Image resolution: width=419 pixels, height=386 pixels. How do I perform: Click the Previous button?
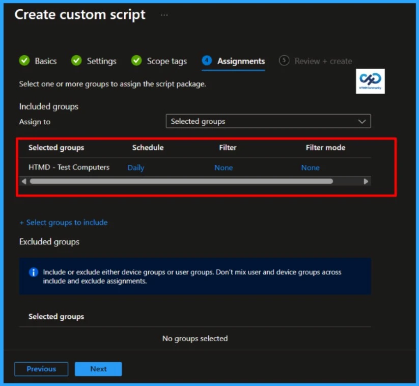41,369
